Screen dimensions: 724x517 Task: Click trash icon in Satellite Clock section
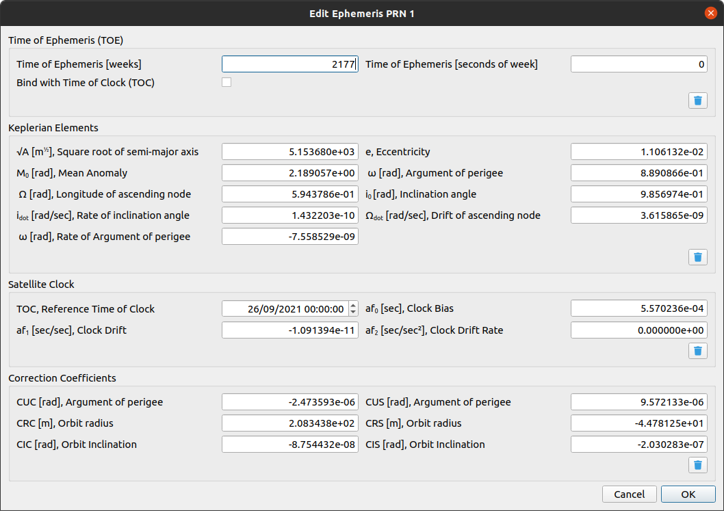tap(697, 351)
